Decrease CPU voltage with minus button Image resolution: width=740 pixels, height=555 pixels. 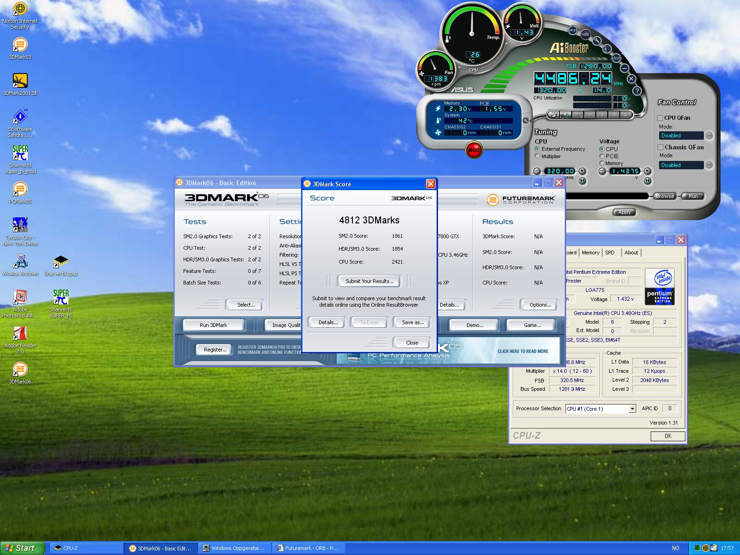602,171
